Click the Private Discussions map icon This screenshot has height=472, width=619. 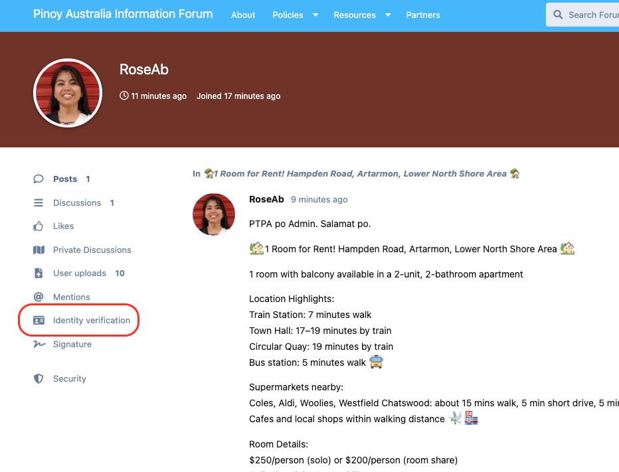pyautogui.click(x=39, y=250)
